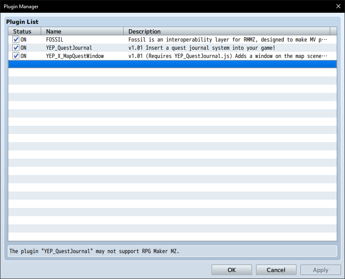Click the Fossil interoperability layer description

[x=228, y=39]
